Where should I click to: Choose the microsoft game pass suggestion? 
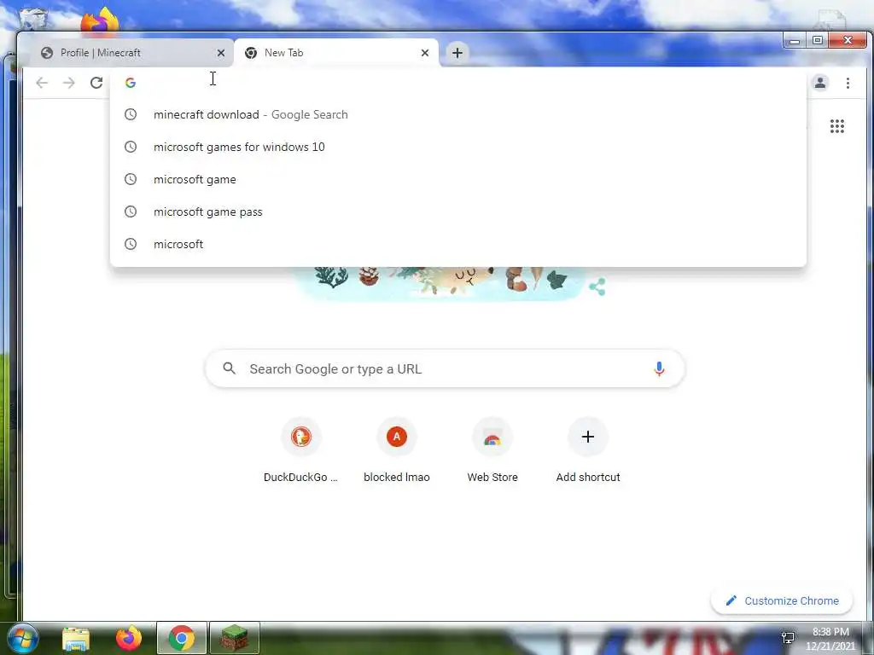pos(457,212)
